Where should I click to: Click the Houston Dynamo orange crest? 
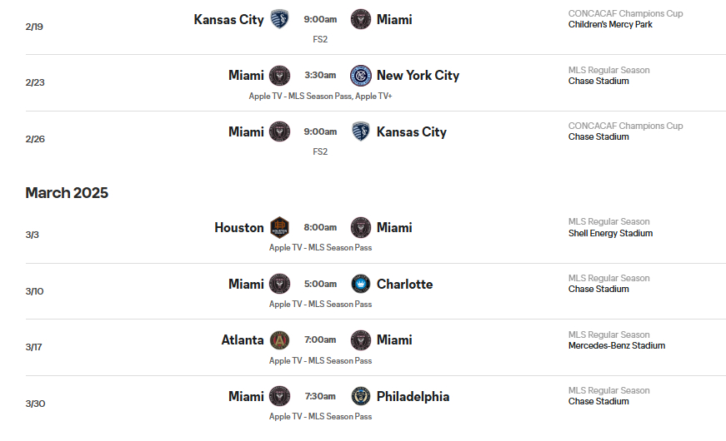[x=280, y=227]
